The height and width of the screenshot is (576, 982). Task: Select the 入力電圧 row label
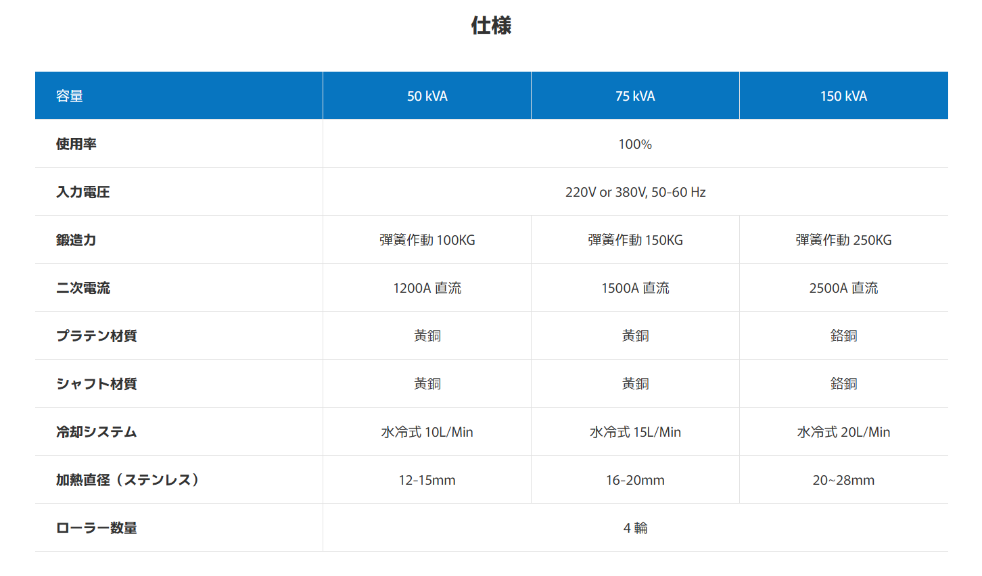83,192
